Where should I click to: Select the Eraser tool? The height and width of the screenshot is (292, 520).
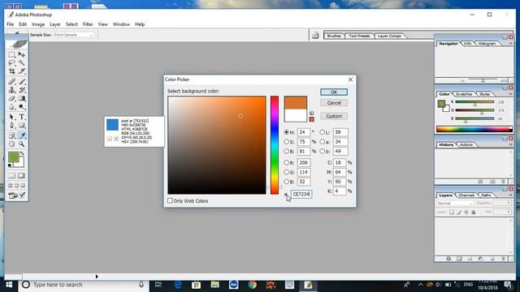pos(12,98)
